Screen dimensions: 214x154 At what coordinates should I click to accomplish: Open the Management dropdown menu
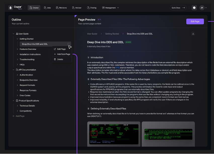pyautogui.click(x=111, y=8)
